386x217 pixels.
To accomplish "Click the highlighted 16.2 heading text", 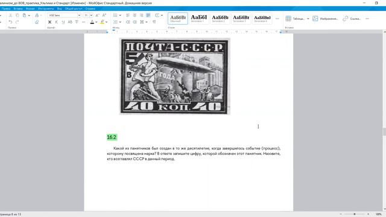I will coord(112,137).
